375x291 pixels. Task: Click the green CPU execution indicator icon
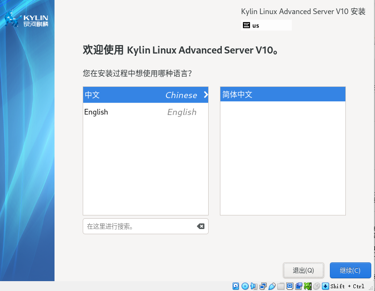click(307, 286)
